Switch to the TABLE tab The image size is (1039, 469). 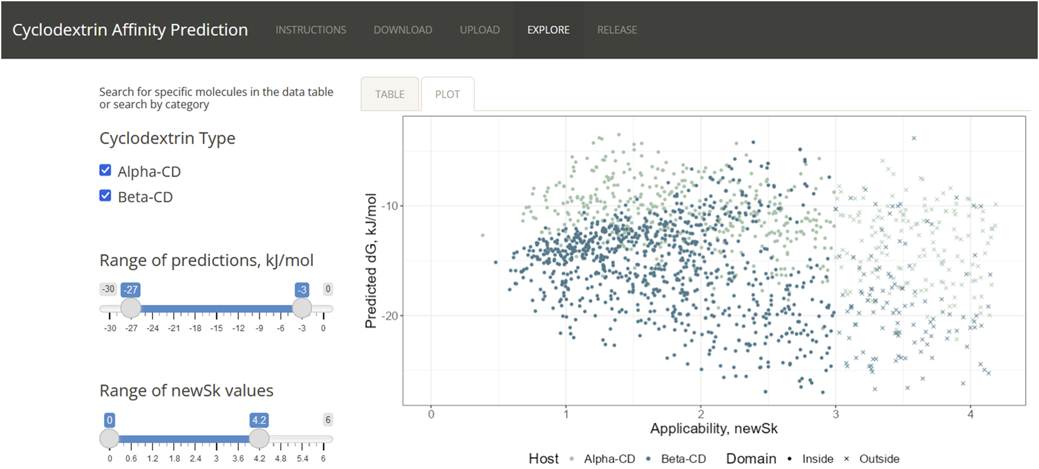click(x=390, y=94)
